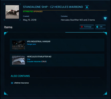Click the Lifetime Insurance entry text
The height and width of the screenshot is (99, 111).
pyautogui.click(x=21, y=83)
